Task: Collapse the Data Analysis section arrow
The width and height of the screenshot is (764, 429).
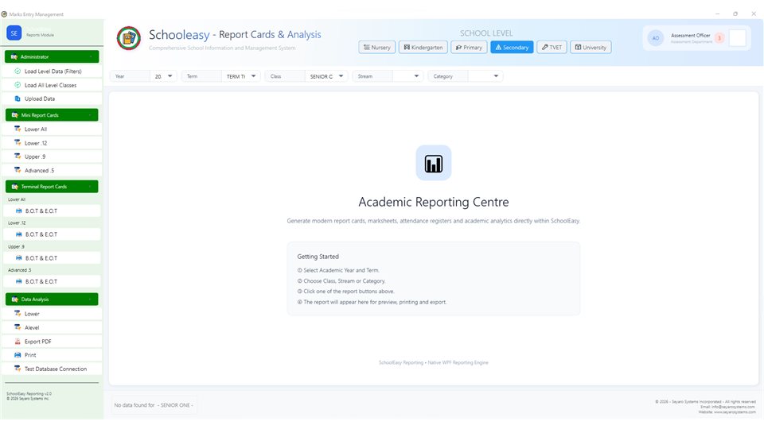Action: [90, 300]
